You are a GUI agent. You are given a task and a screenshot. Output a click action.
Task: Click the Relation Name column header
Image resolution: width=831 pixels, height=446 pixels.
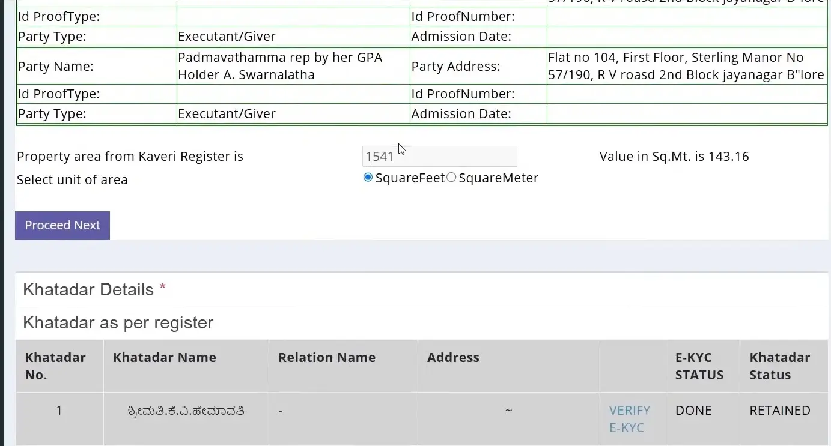tap(327, 357)
